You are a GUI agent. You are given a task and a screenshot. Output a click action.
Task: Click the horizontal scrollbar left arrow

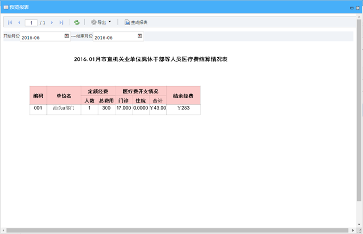click(3, 230)
